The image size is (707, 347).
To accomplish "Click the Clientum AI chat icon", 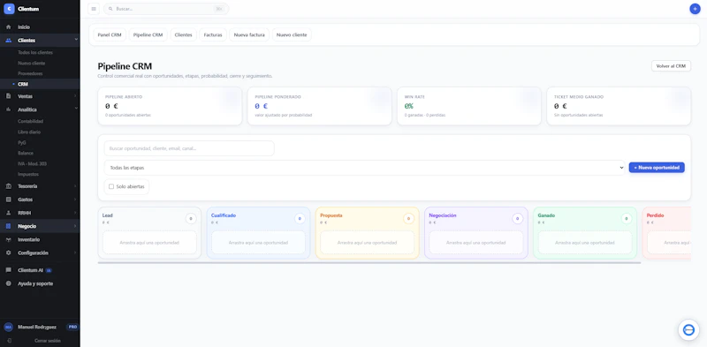I will [9, 270].
